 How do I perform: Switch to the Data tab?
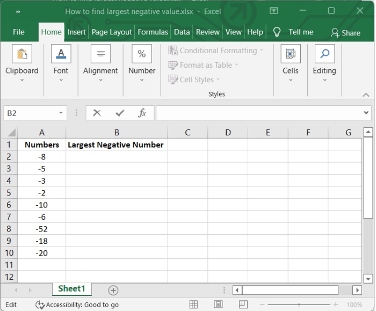[182, 32]
